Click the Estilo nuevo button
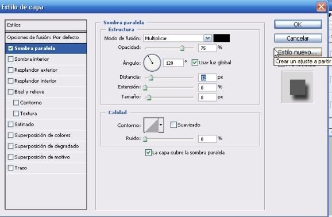Image resolution: width=332 pixels, height=217 pixels. (x=298, y=52)
